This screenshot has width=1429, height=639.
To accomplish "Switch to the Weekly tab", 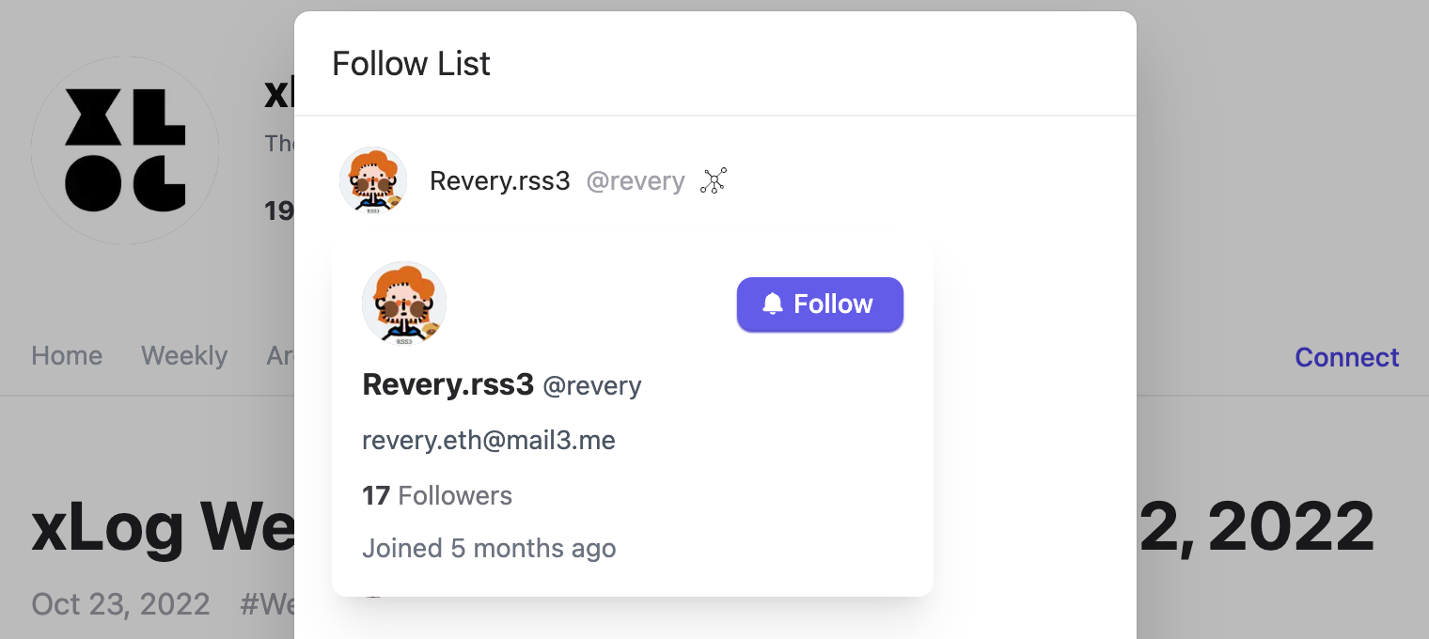I will point(184,355).
